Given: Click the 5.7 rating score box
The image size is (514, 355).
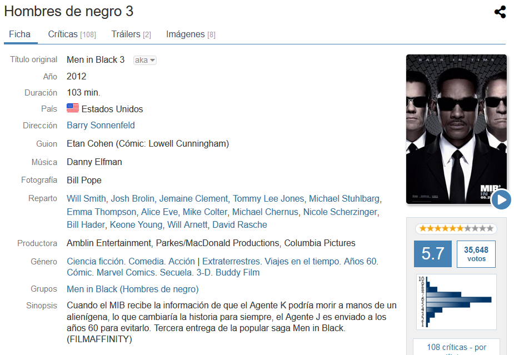Looking at the screenshot, I should point(433,254).
